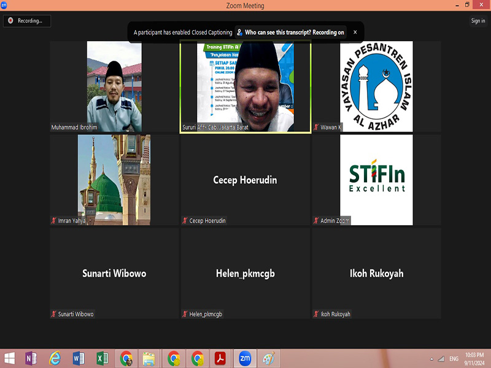
Task: Open the Windows Start menu
Action: [x=10, y=358]
